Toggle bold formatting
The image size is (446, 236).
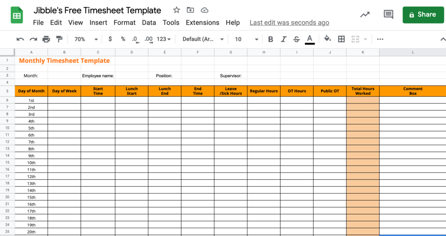click(270, 39)
